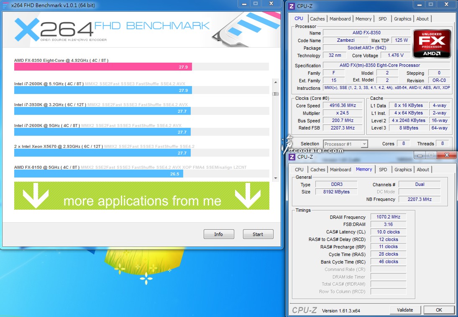Click the x264 FHD Benchmark title bar icon
458x317 pixels.
[5, 5]
